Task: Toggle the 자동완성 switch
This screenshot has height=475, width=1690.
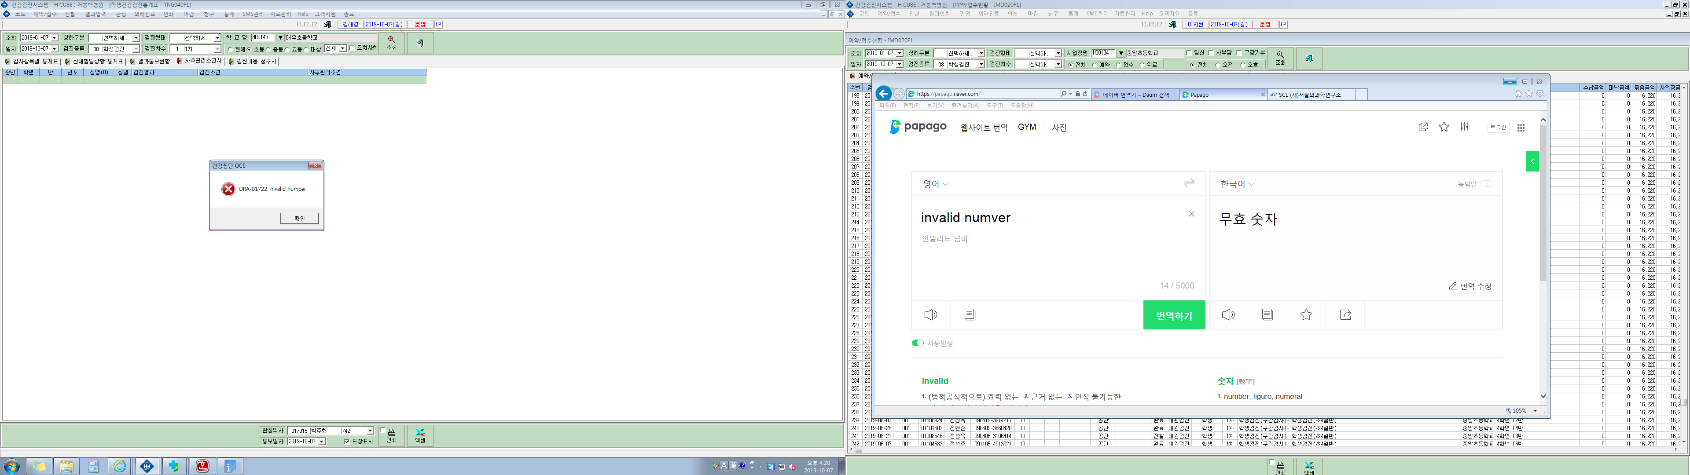Action: click(x=917, y=343)
